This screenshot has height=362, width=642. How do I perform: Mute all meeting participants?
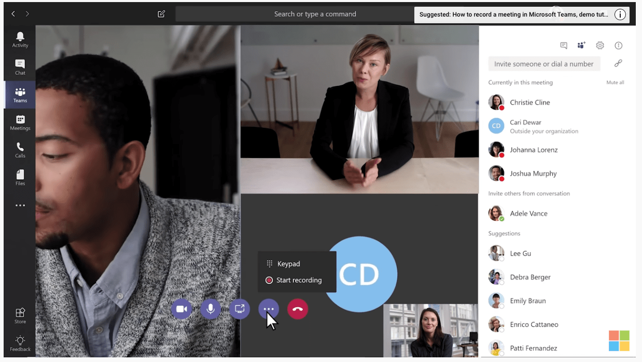[x=615, y=82]
